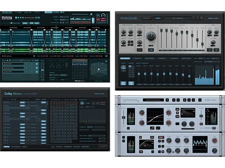Image resolution: width=225 pixels, height=168 pixels.
Task: Click the Spacelab preset name display
Action: click(178, 18)
